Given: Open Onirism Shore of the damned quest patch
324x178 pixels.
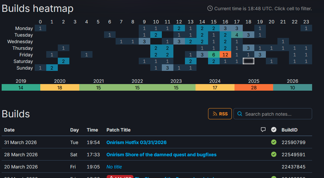Looking at the screenshot, I should coord(162,155).
